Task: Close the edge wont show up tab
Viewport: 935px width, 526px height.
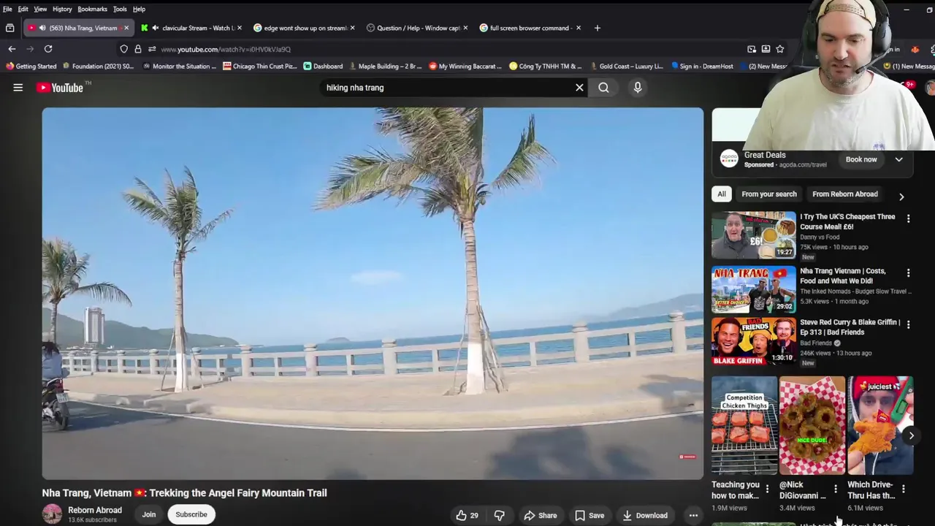Action: pyautogui.click(x=352, y=28)
